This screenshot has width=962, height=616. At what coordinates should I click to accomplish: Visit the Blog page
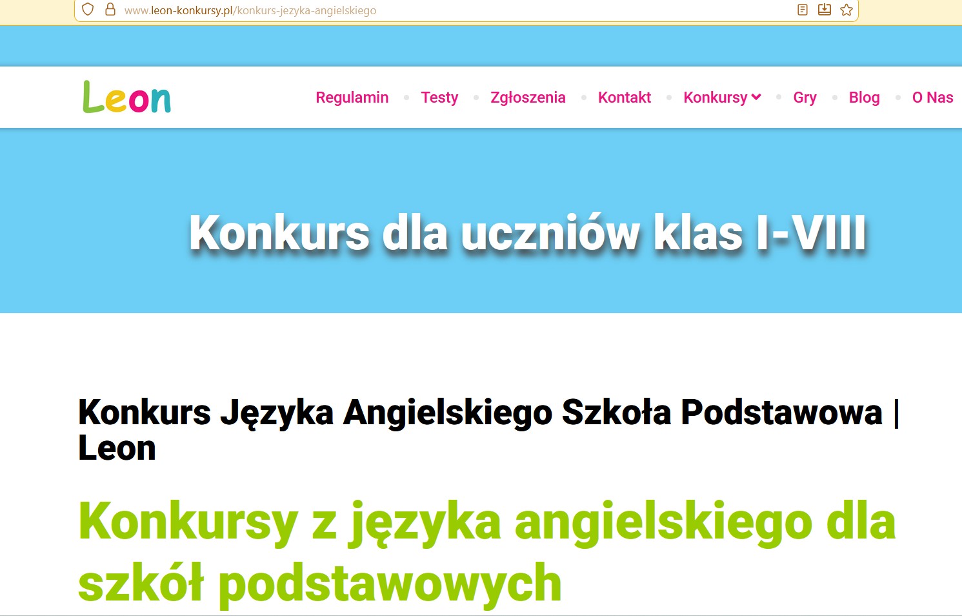click(x=864, y=98)
